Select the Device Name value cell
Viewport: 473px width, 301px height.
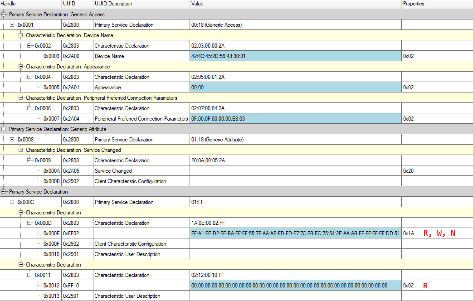point(296,56)
